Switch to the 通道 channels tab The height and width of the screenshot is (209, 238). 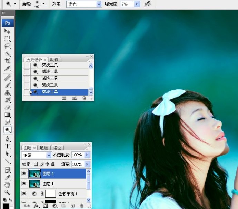(44, 148)
